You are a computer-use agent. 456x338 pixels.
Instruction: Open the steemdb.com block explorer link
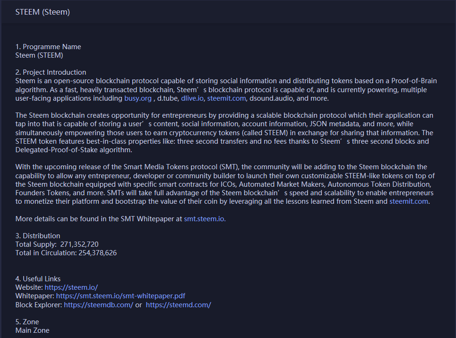coord(98,305)
